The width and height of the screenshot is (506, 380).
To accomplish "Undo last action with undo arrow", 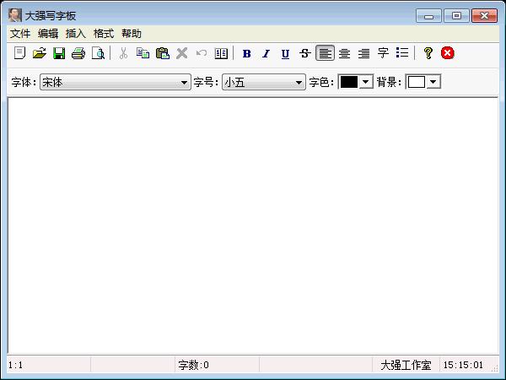I will 202,53.
